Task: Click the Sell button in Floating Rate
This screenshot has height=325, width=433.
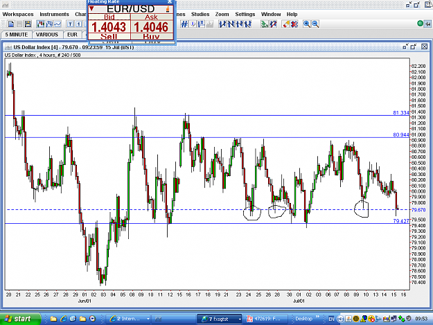Action: (109, 37)
